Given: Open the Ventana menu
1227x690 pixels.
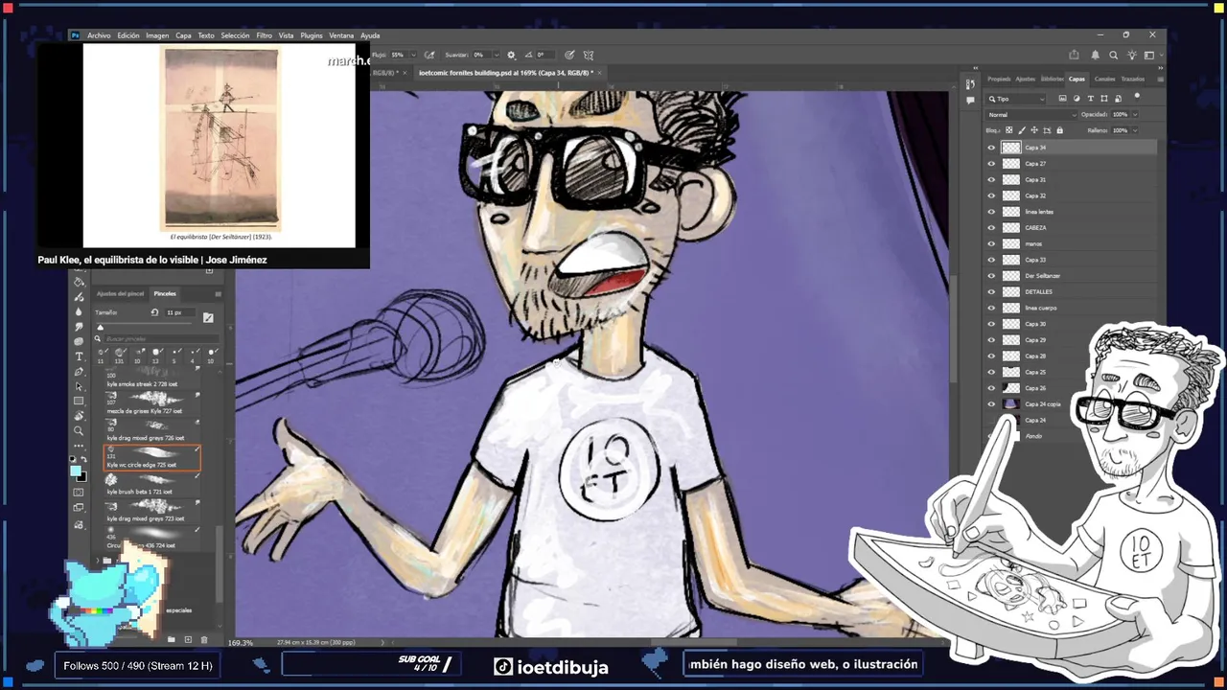Looking at the screenshot, I should 341,35.
